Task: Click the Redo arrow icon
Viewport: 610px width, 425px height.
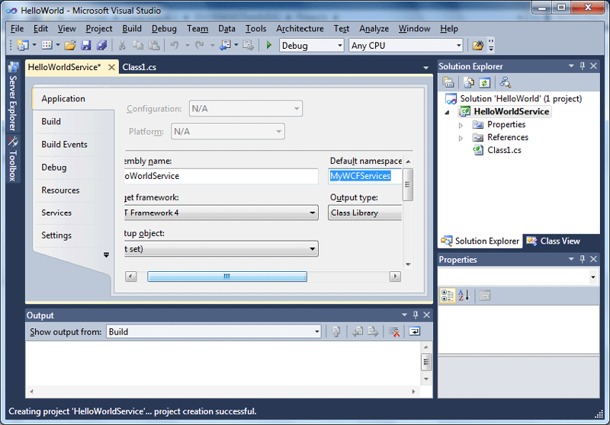Action: click(x=200, y=46)
